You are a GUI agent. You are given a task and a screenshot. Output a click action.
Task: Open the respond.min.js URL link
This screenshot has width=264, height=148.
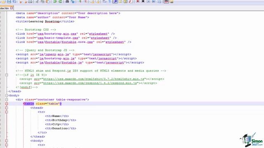[90, 83]
